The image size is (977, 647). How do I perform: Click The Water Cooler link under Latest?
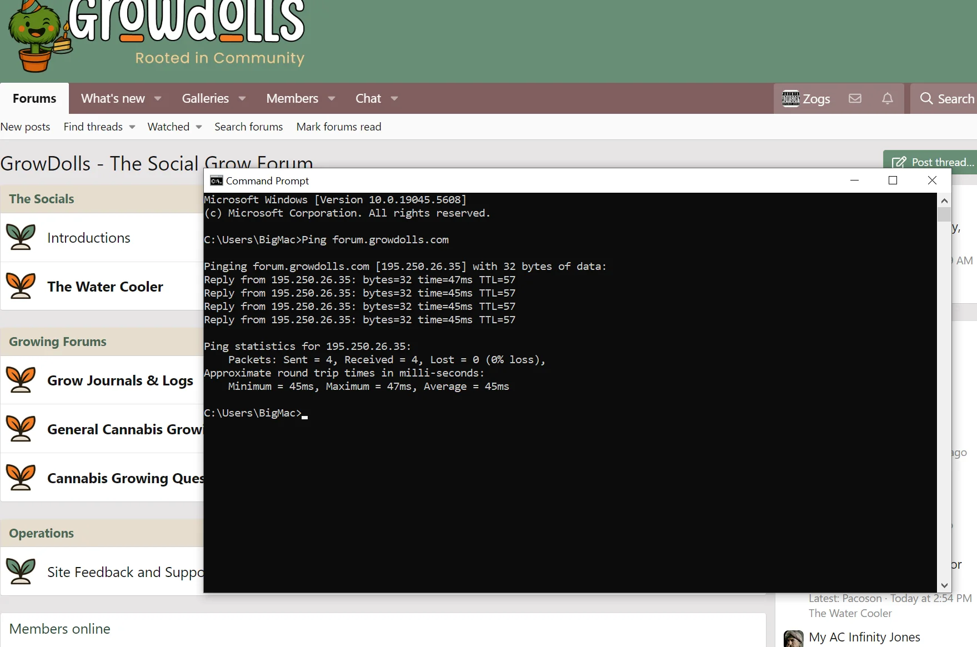[x=850, y=613]
